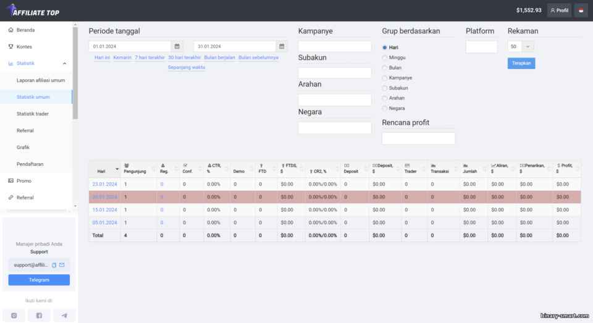Sort the table by Aliran, $ column
The height and width of the screenshot is (323, 593).
pos(502,169)
